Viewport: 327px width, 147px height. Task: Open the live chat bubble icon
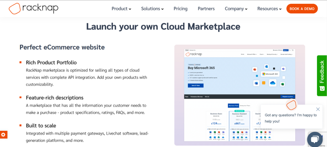pos(314,139)
